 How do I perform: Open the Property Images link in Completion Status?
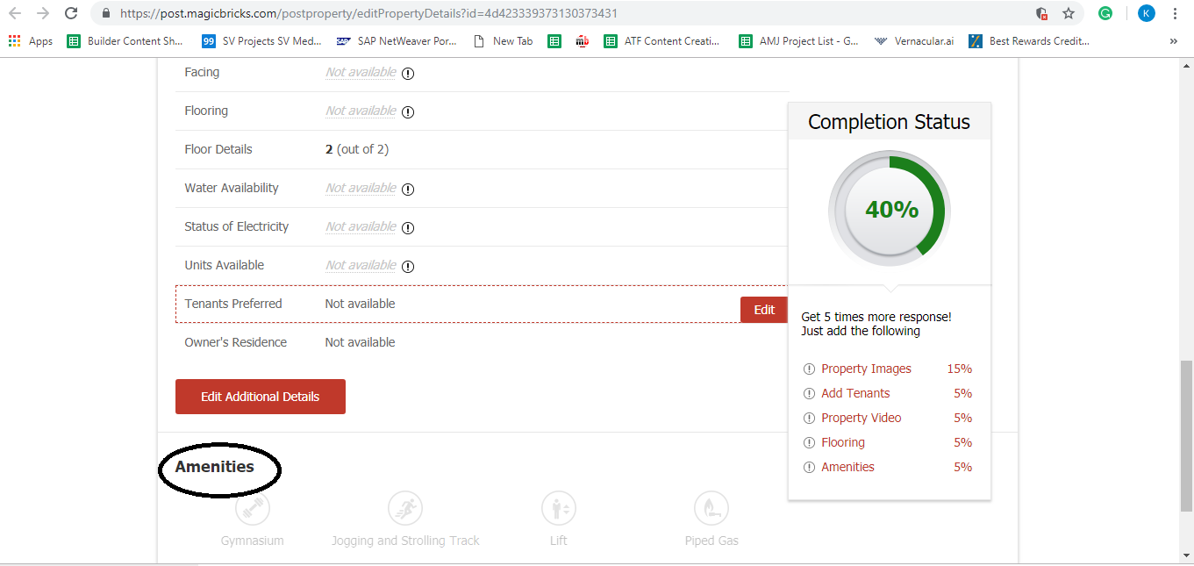(866, 369)
